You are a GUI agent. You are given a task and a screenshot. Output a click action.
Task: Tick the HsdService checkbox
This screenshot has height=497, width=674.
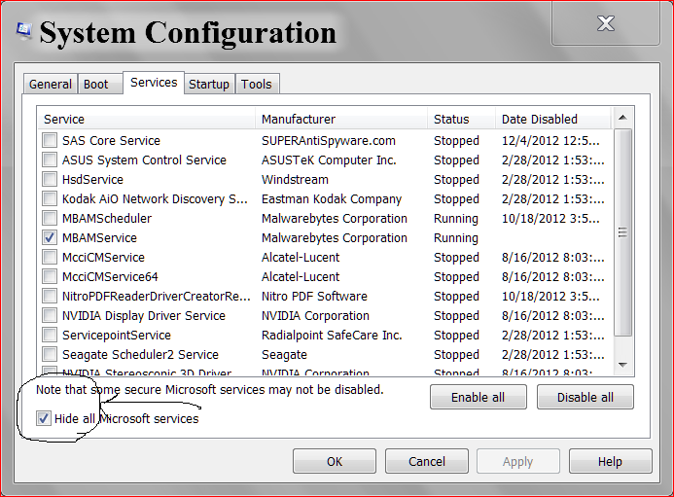click(50, 179)
